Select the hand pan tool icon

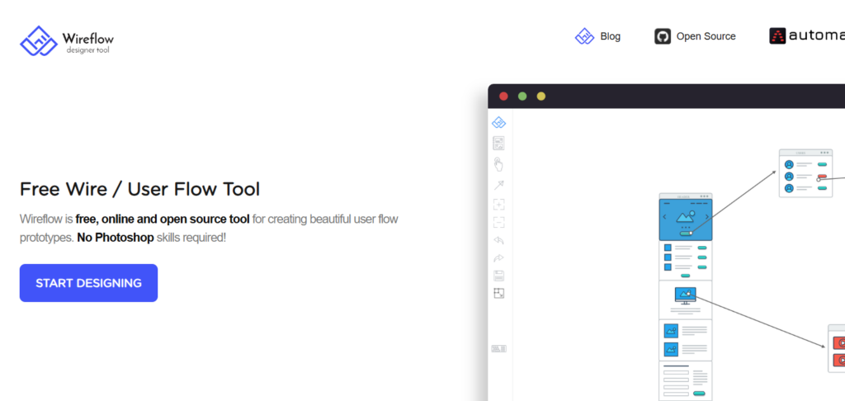pos(498,164)
